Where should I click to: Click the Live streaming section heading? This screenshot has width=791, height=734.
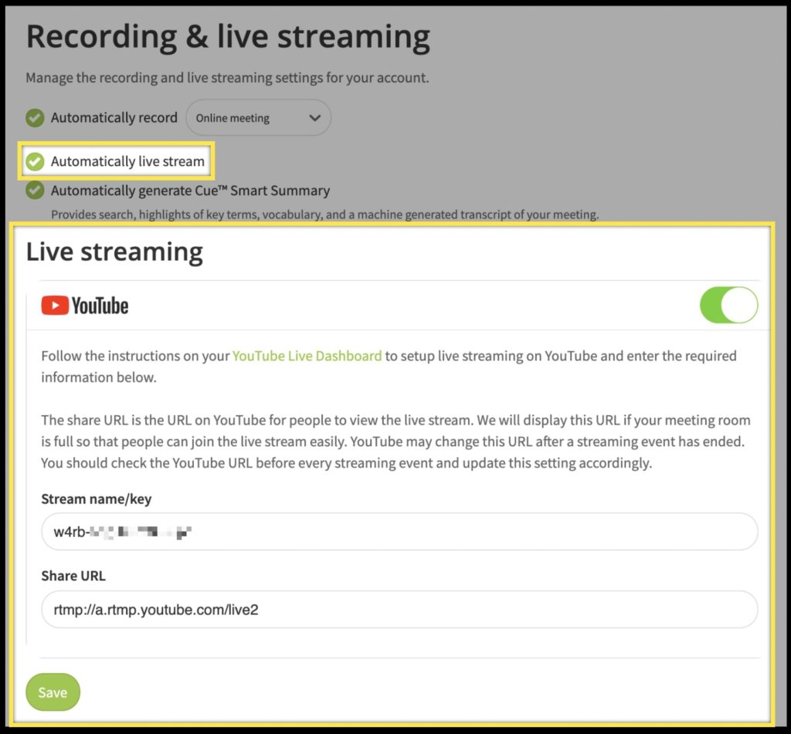(114, 251)
